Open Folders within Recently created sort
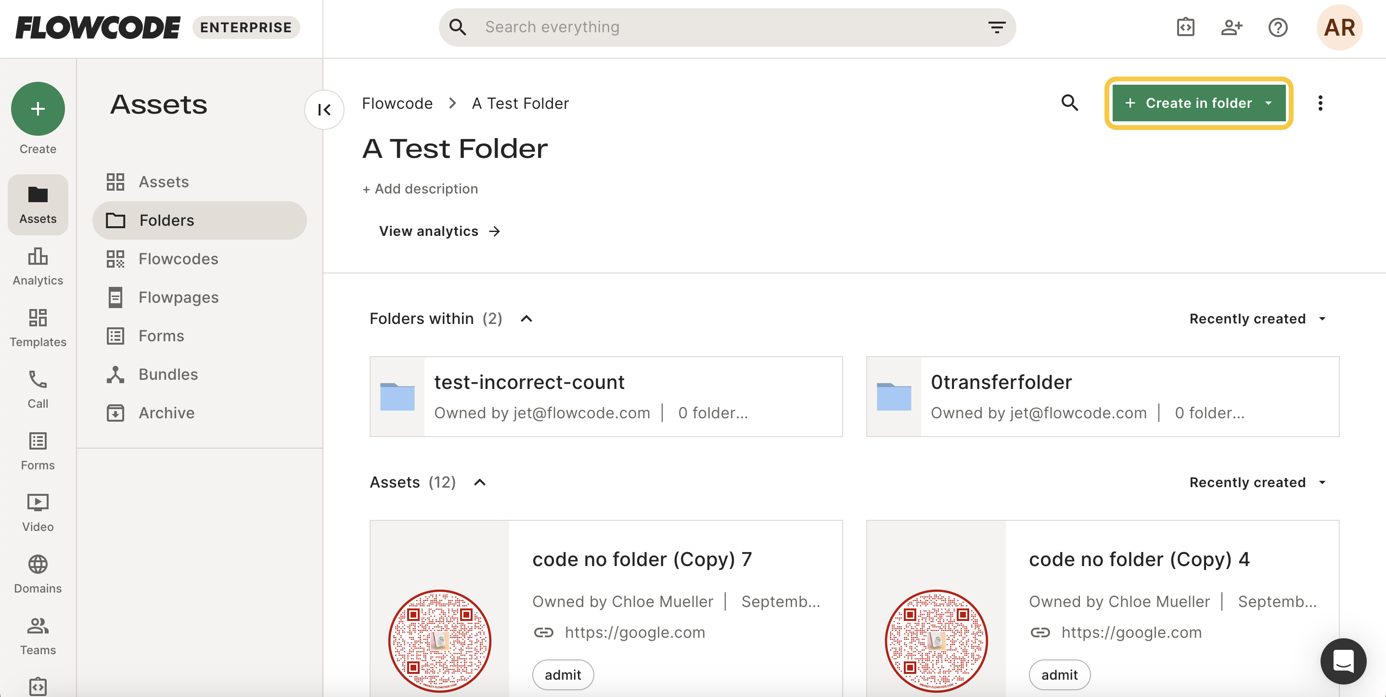This screenshot has height=697, width=1386. [x=1258, y=319]
